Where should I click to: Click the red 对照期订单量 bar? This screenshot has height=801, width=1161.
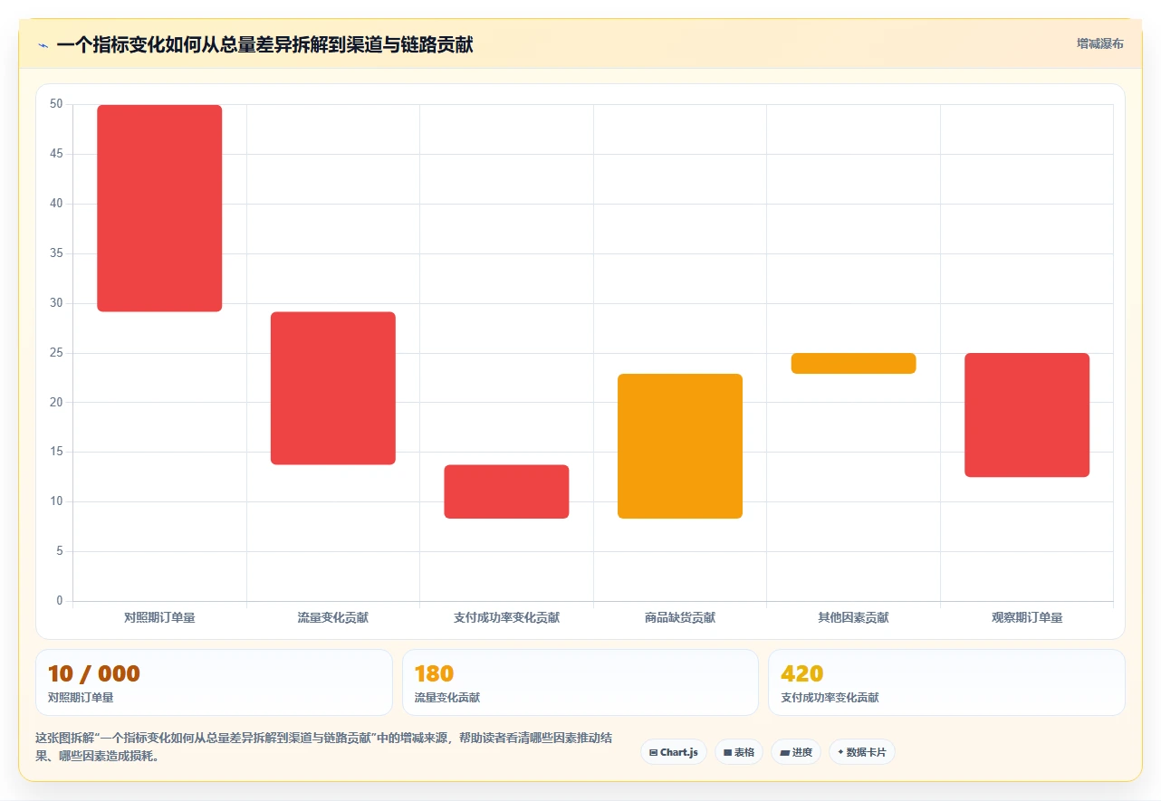pyautogui.click(x=159, y=208)
